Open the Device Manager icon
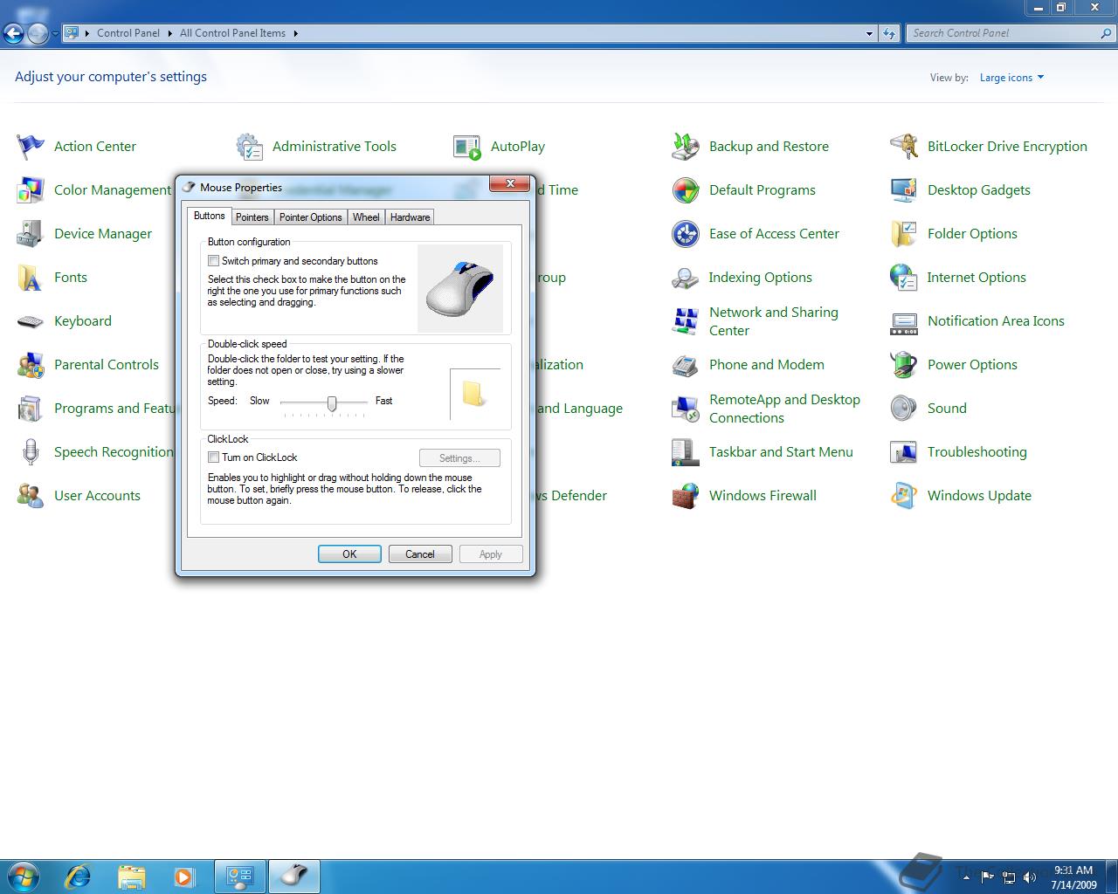This screenshot has height=894, width=1118. coord(31,234)
